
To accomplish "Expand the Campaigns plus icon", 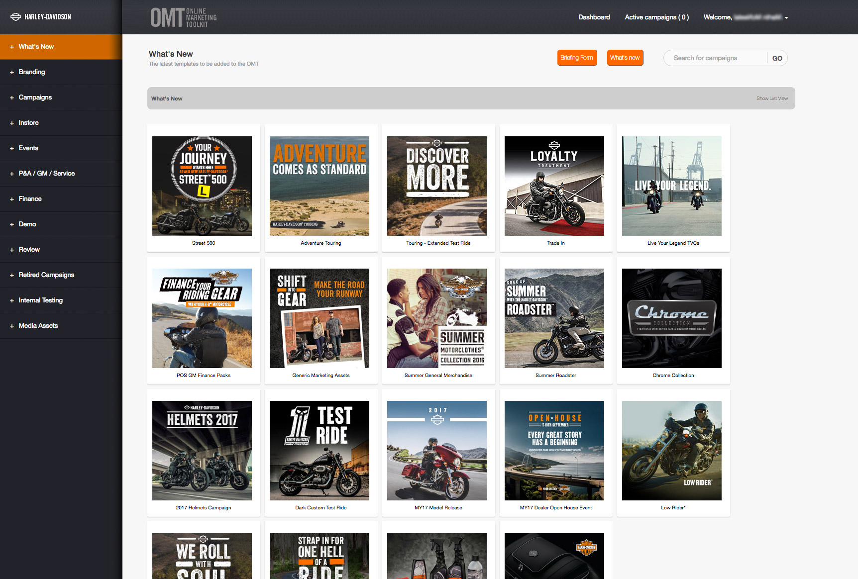I will coord(11,98).
